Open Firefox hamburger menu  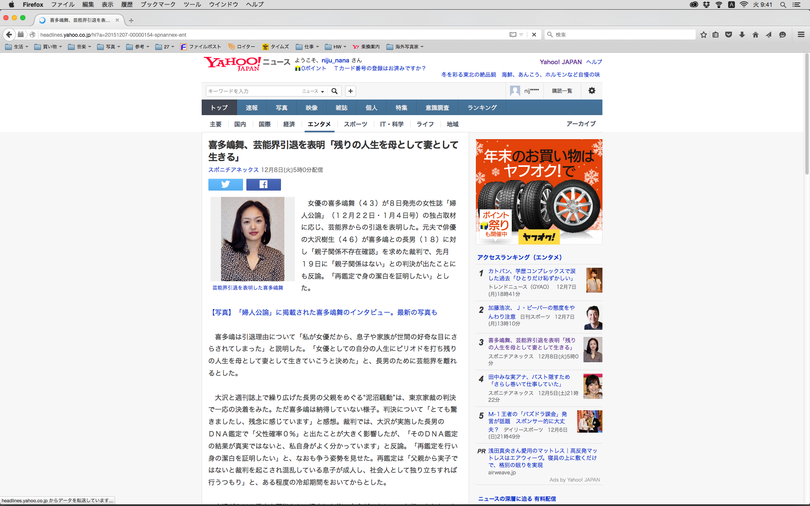click(801, 35)
